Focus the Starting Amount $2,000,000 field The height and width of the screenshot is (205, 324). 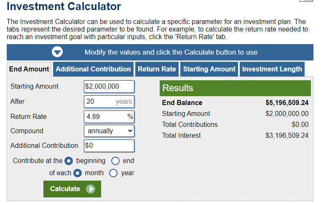(x=109, y=87)
